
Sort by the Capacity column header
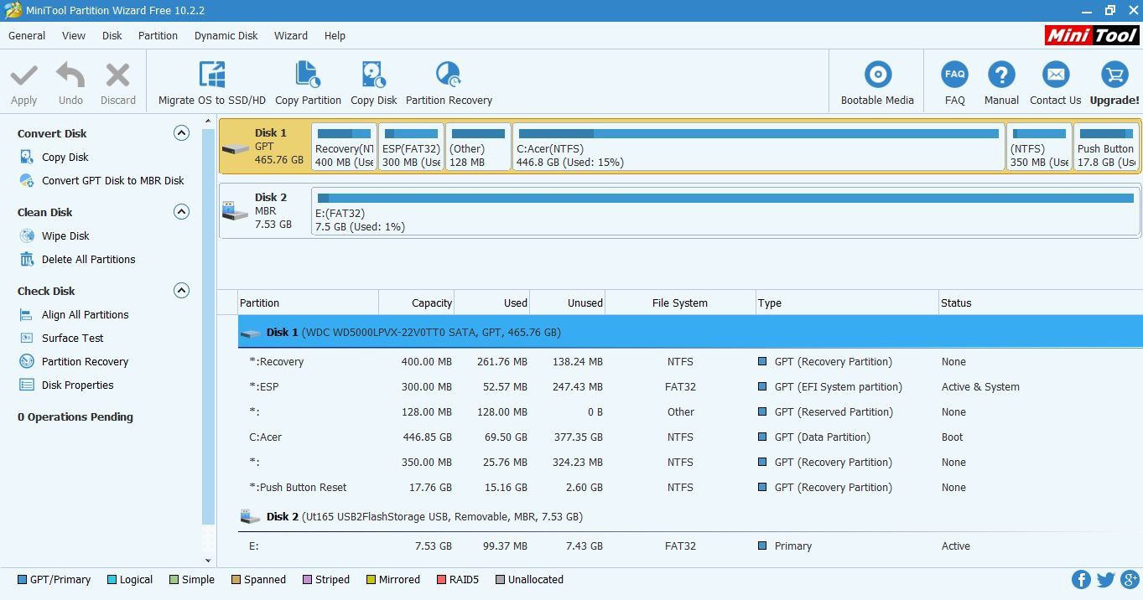tap(416, 303)
